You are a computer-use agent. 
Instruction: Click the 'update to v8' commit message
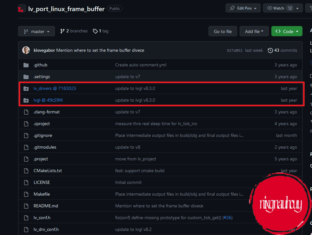point(128,147)
